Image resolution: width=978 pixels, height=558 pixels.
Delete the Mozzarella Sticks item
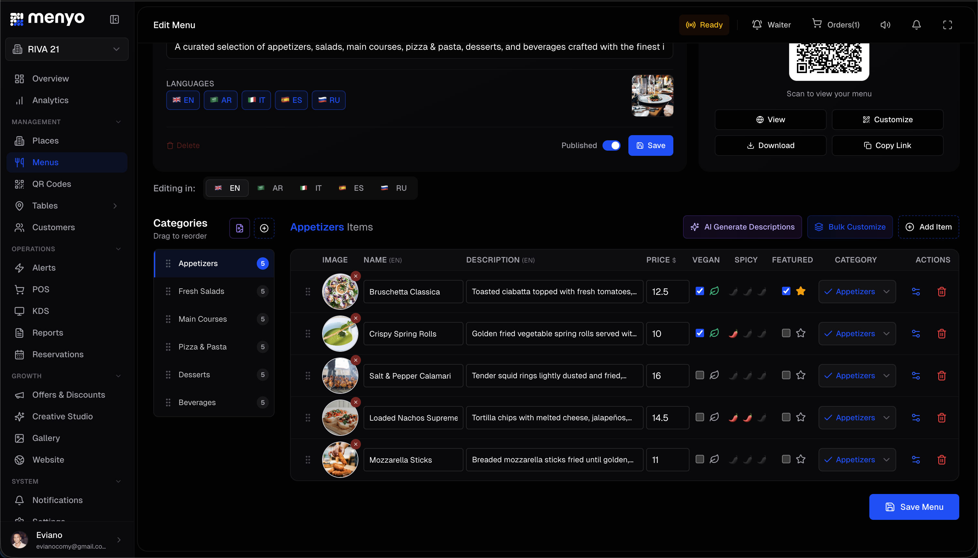coord(941,459)
